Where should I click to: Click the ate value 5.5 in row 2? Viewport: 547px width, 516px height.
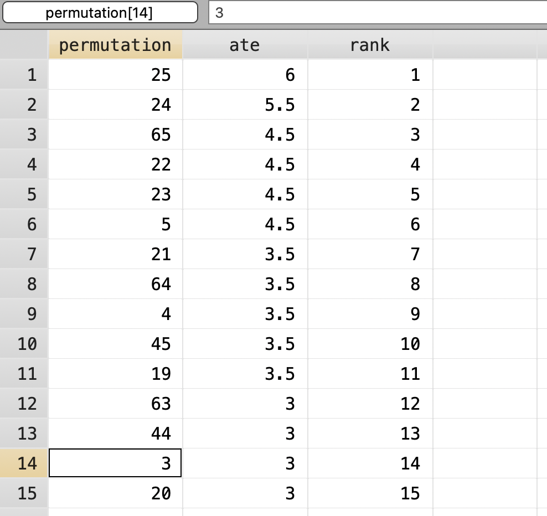pos(245,105)
